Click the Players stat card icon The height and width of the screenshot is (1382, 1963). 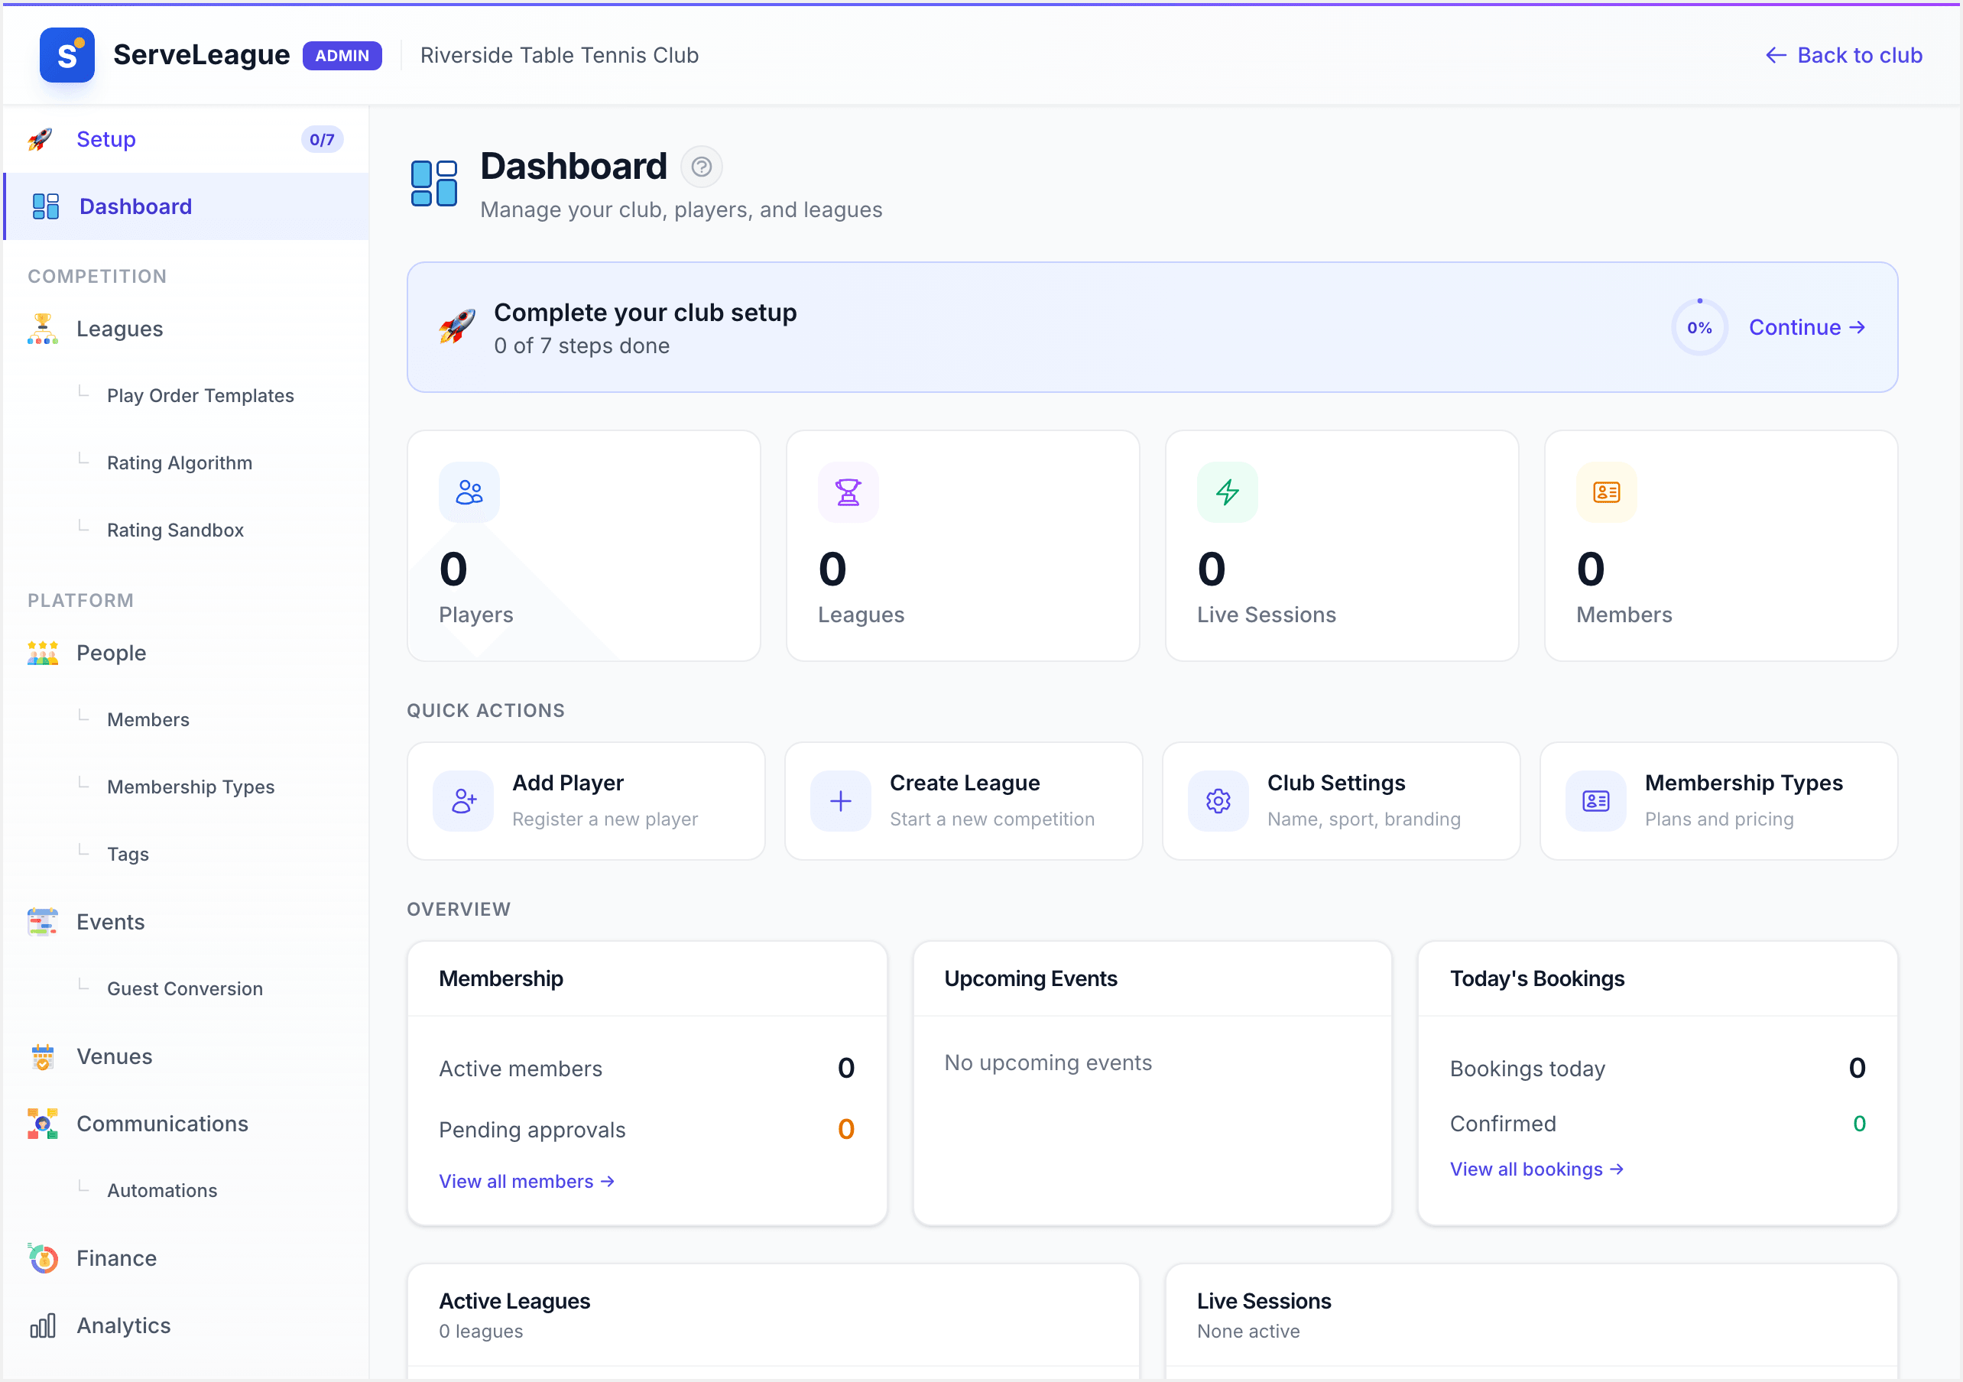click(x=469, y=492)
